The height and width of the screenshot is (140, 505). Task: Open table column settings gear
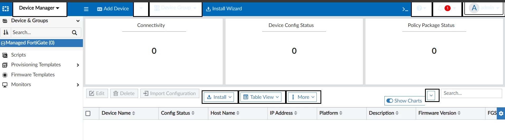(501, 114)
